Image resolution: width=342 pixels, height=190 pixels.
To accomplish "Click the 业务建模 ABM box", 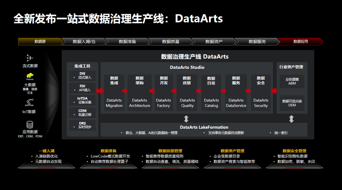I will pyautogui.click(x=292, y=81).
